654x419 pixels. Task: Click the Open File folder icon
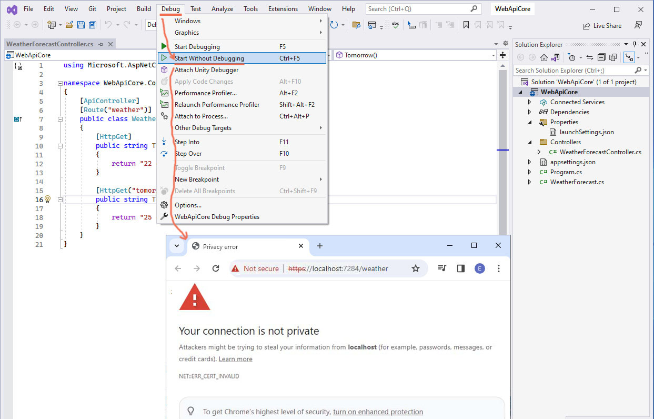click(x=69, y=25)
